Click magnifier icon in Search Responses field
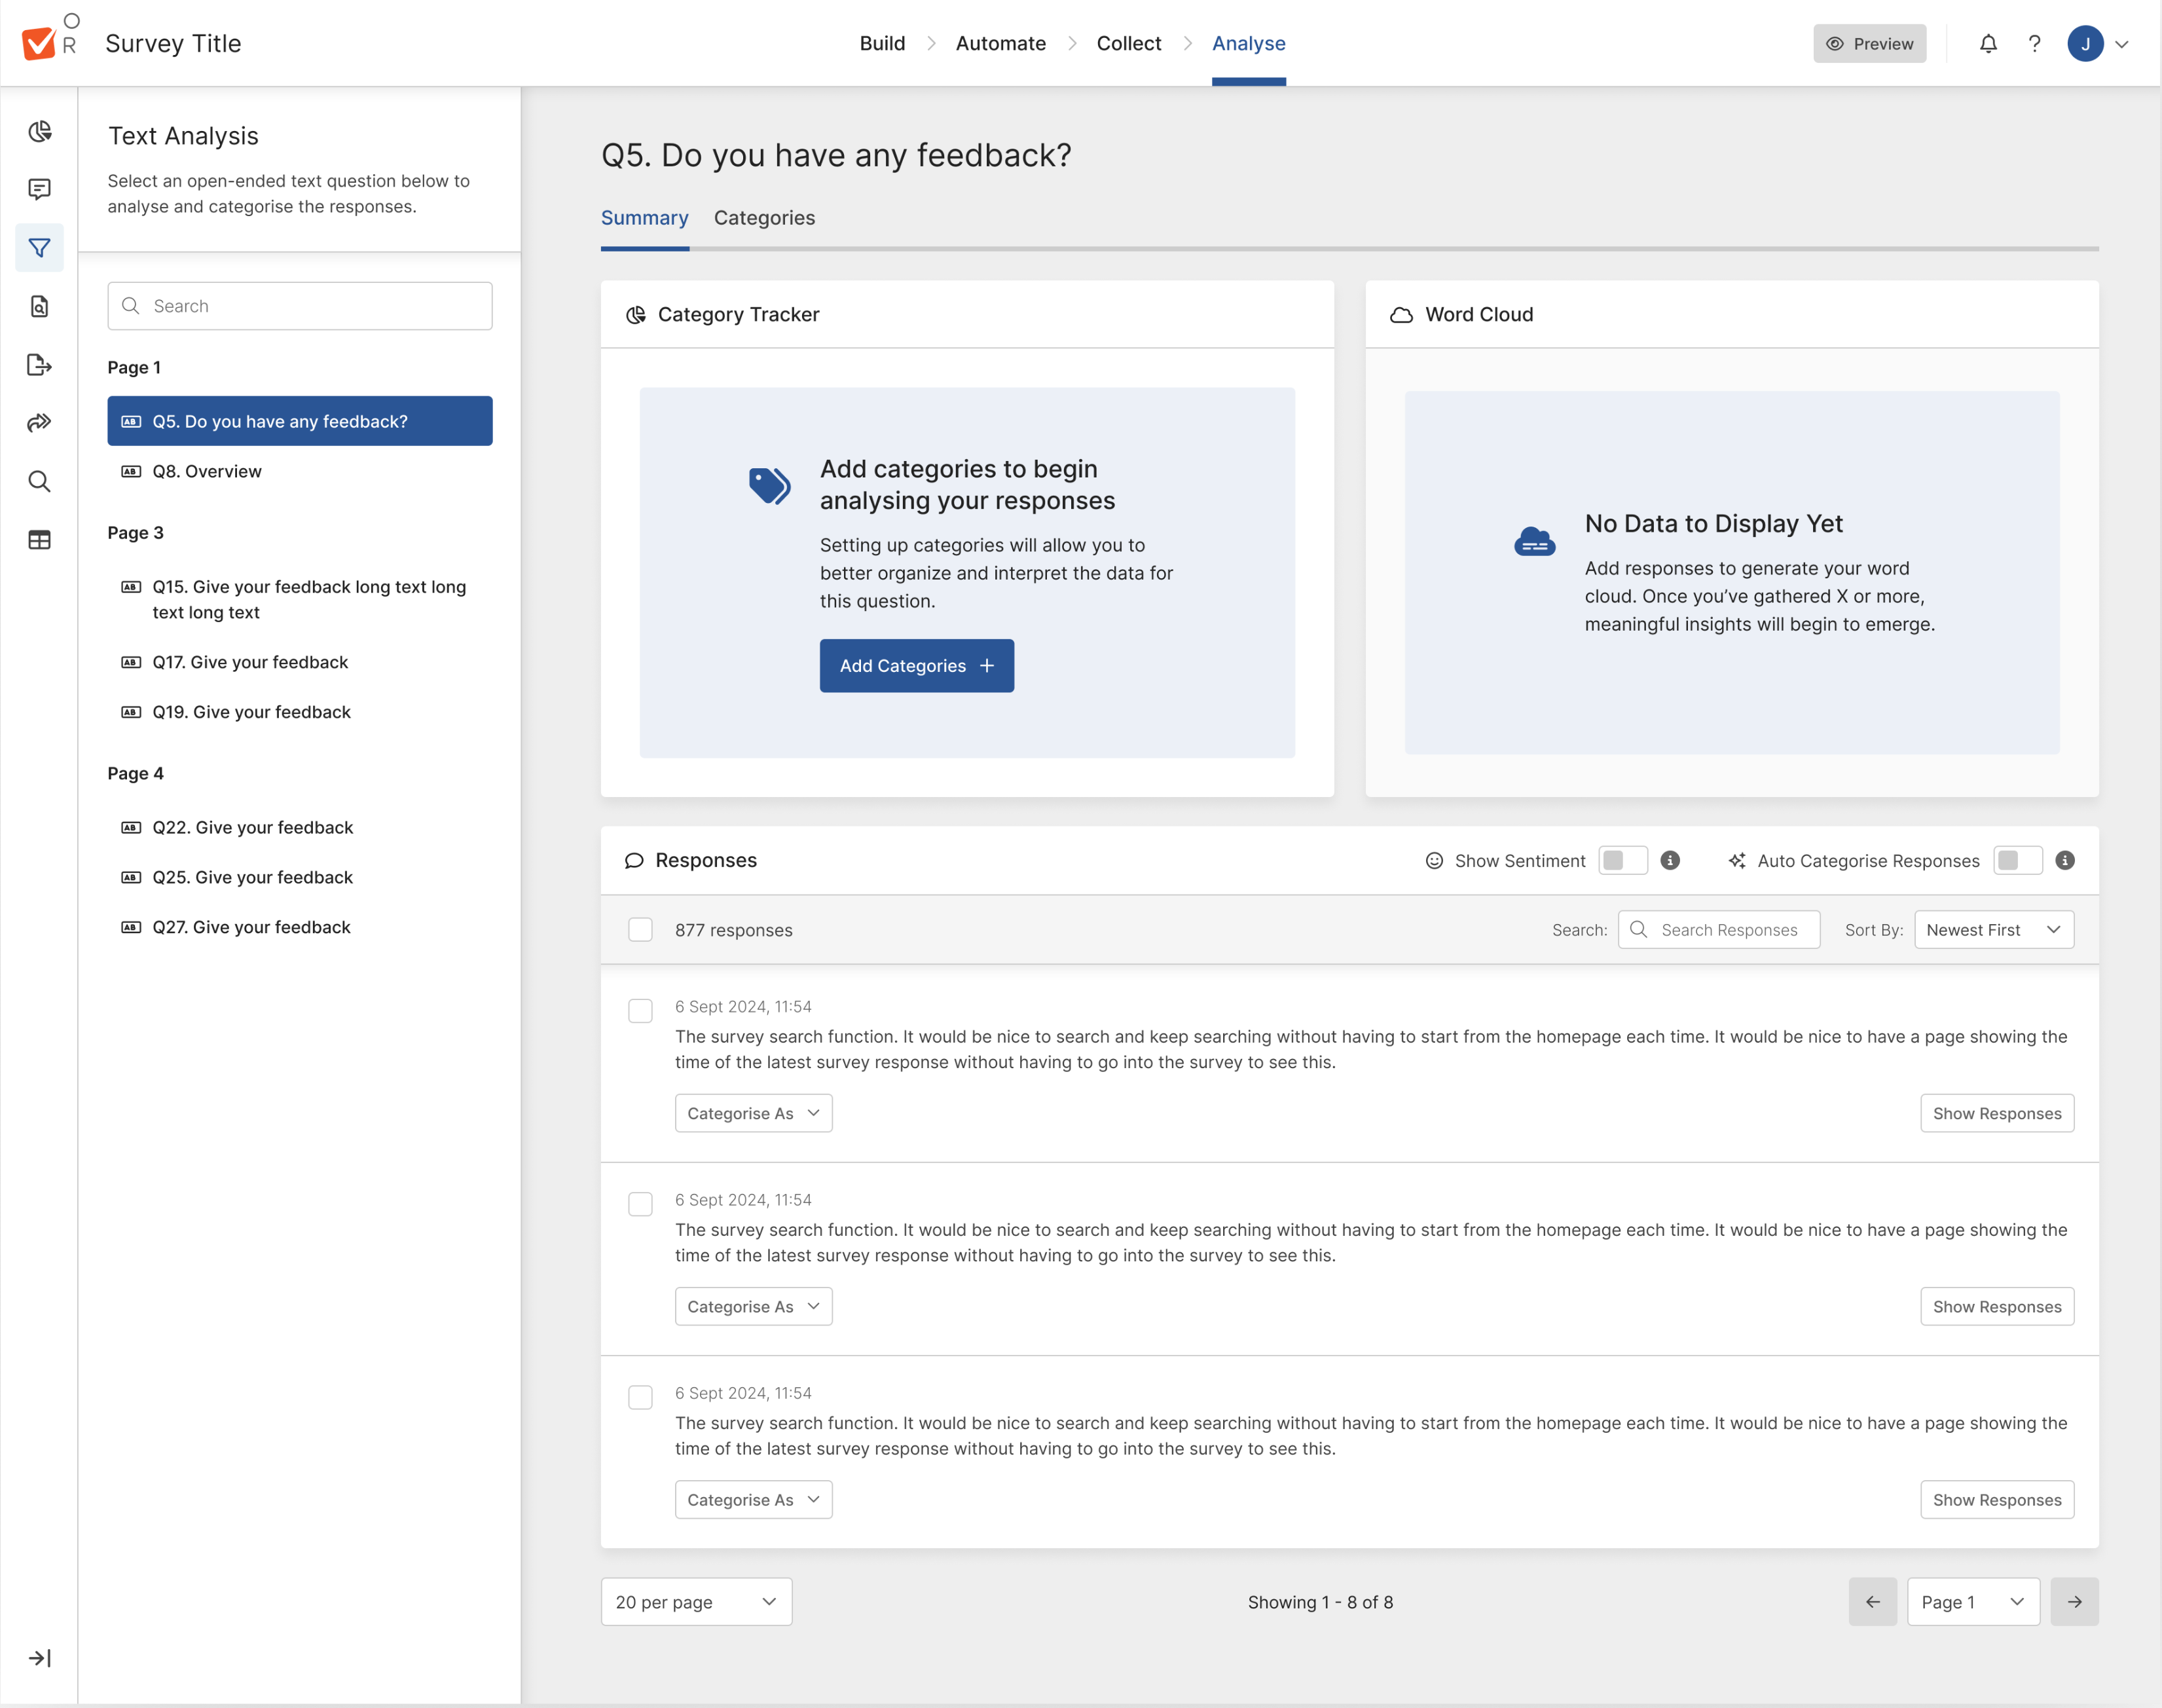 pos(1638,929)
